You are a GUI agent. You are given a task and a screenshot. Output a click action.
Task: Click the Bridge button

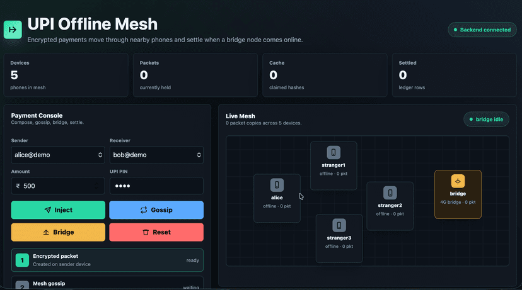coord(58,232)
